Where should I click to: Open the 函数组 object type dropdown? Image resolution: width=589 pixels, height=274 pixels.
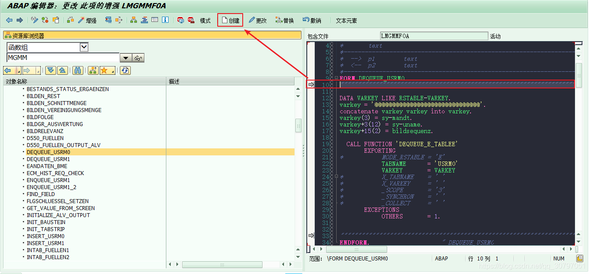click(84, 47)
